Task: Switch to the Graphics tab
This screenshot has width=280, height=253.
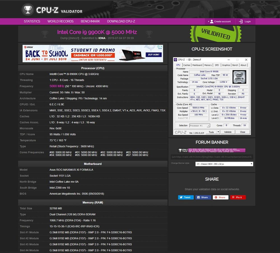Action: pyautogui.click(x=226, y=65)
